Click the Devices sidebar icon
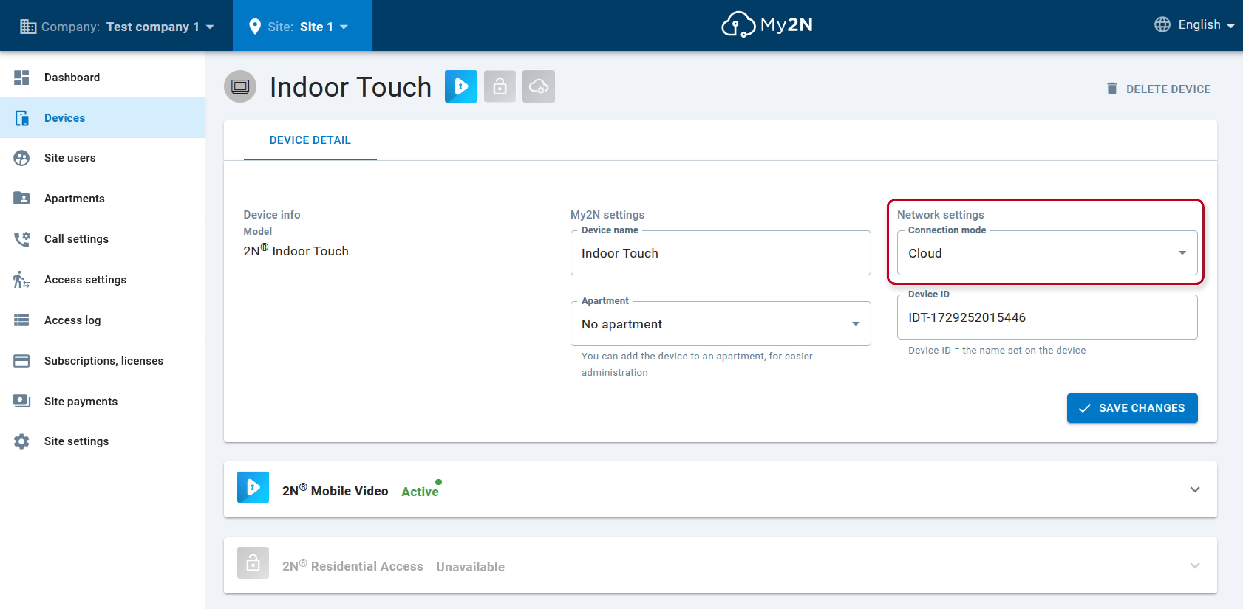This screenshot has height=609, width=1243. (x=22, y=118)
